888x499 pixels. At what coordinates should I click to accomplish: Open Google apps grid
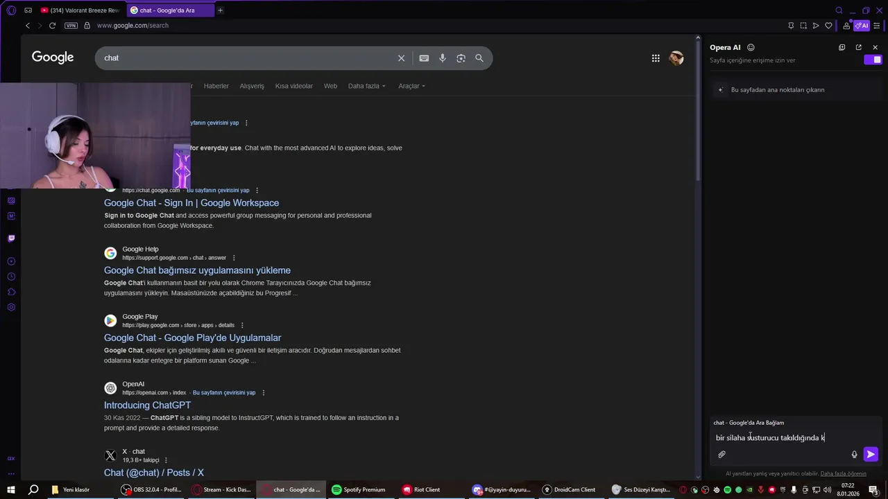pyautogui.click(x=656, y=58)
